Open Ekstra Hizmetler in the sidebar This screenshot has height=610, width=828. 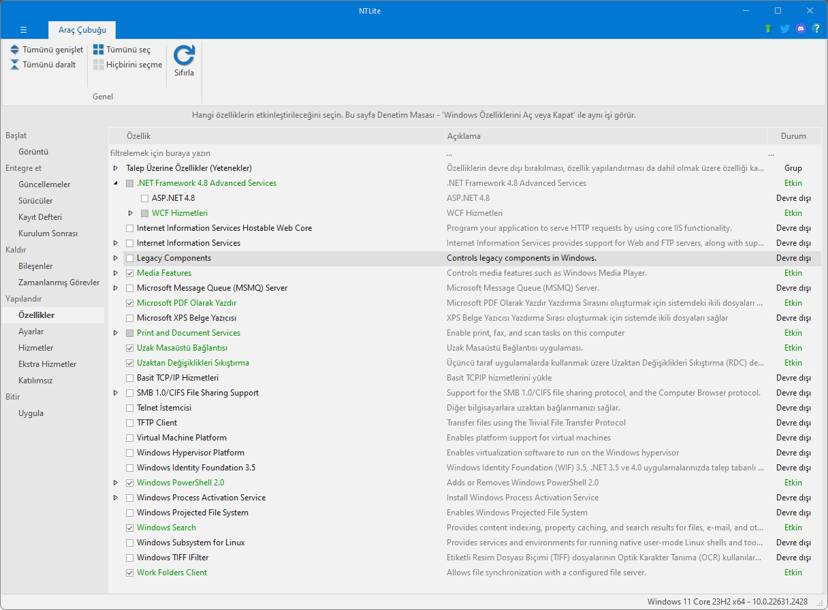pos(48,364)
